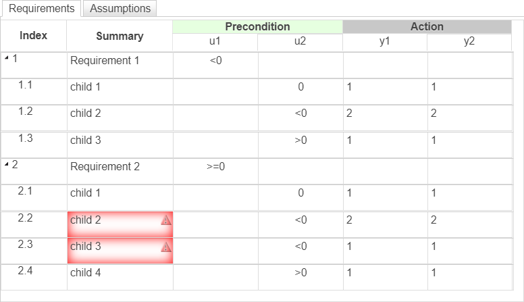Image resolution: width=524 pixels, height=302 pixels.
Task: Click the u2 sub-column header
Action: [300, 42]
